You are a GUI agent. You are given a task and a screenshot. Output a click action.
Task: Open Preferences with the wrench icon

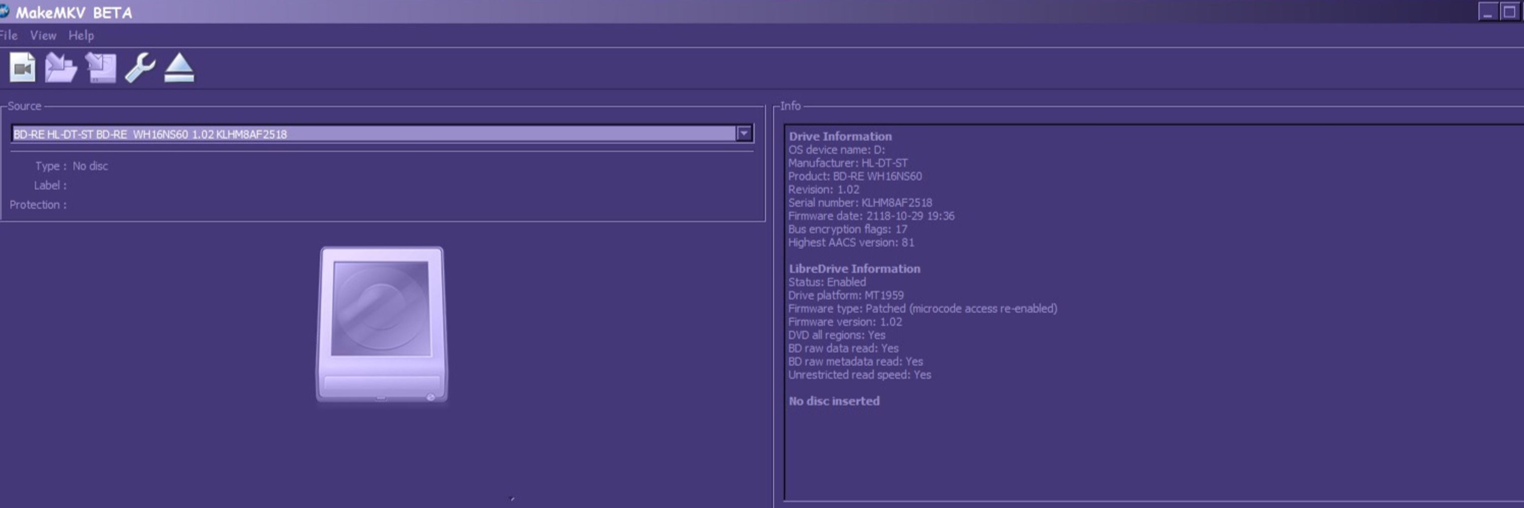(140, 68)
